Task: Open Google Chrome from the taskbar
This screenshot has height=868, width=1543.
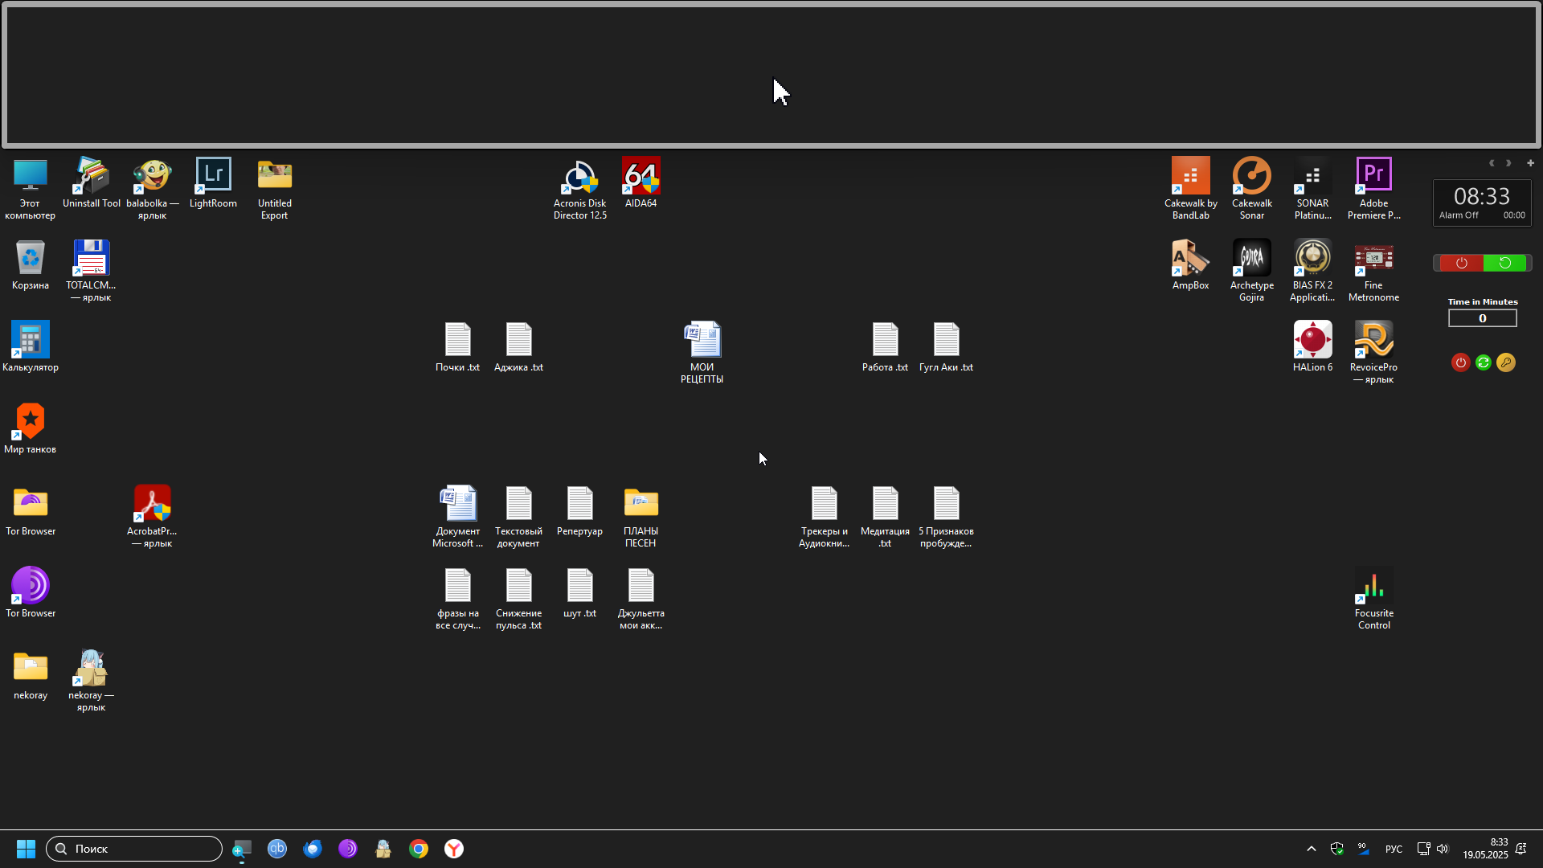Action: click(419, 849)
